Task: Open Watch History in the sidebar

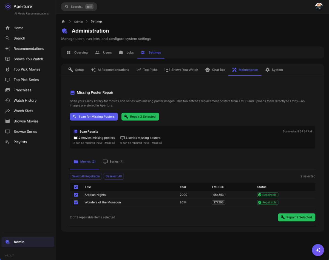Action: 25,100
